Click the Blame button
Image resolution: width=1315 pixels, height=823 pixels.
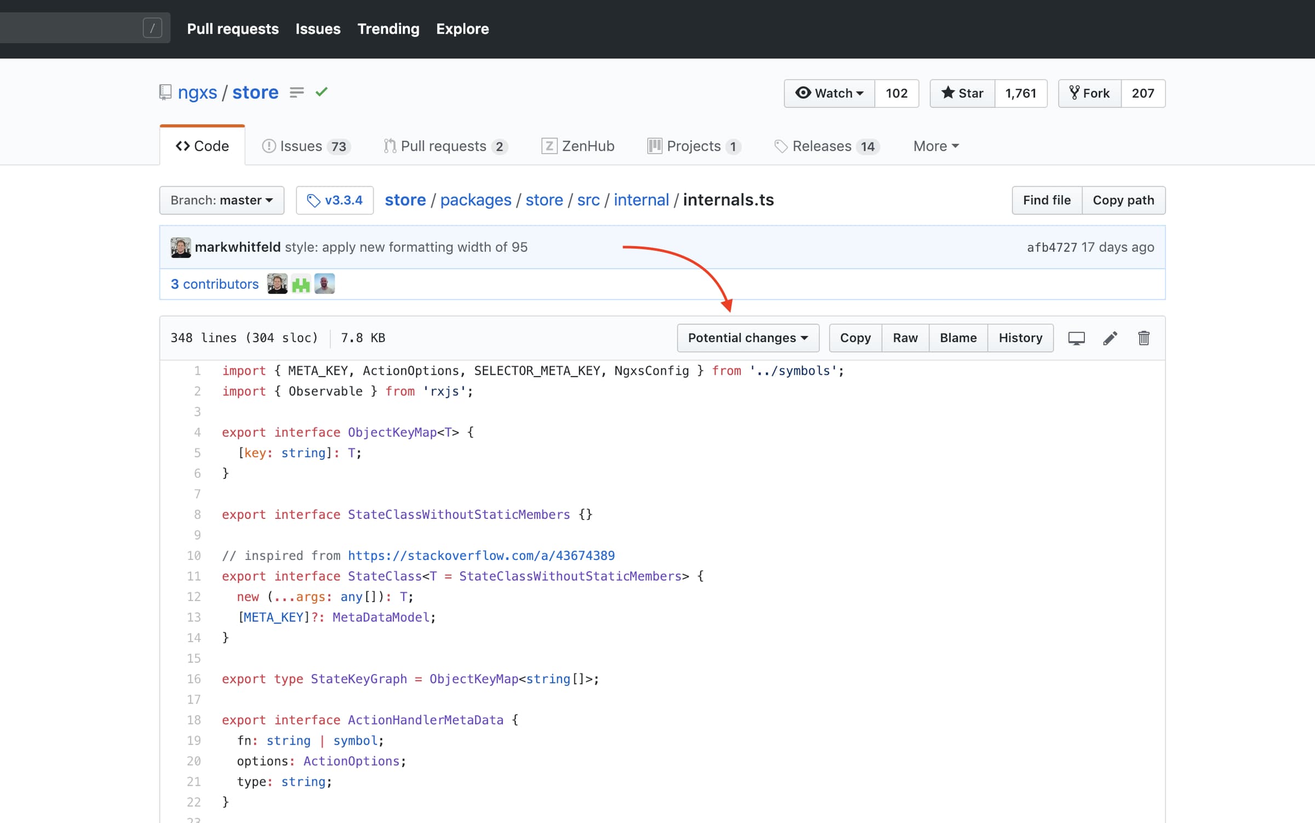958,338
